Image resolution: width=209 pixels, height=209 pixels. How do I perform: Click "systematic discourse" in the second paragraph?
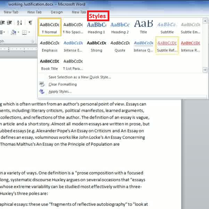(x=31, y=180)
